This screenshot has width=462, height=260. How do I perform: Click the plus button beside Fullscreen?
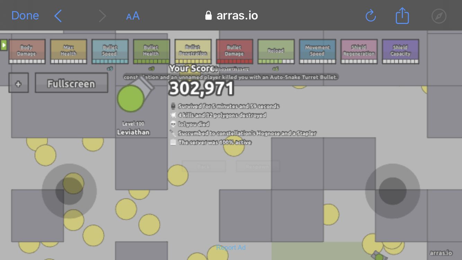19,83
